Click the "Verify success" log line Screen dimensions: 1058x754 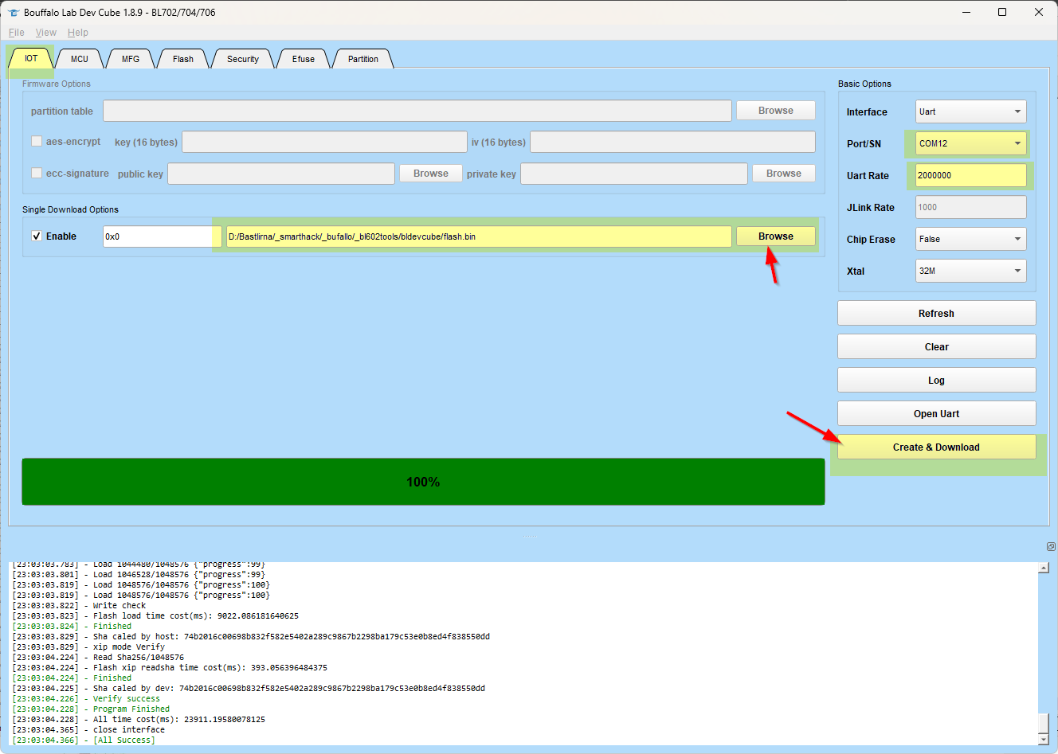click(86, 699)
